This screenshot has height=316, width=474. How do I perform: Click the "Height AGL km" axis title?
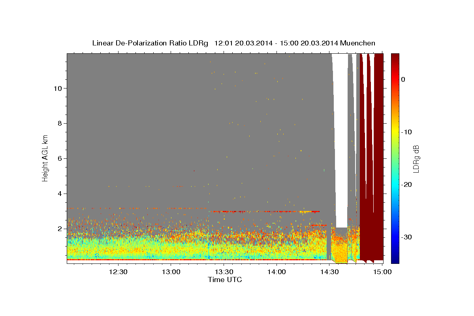click(x=45, y=158)
